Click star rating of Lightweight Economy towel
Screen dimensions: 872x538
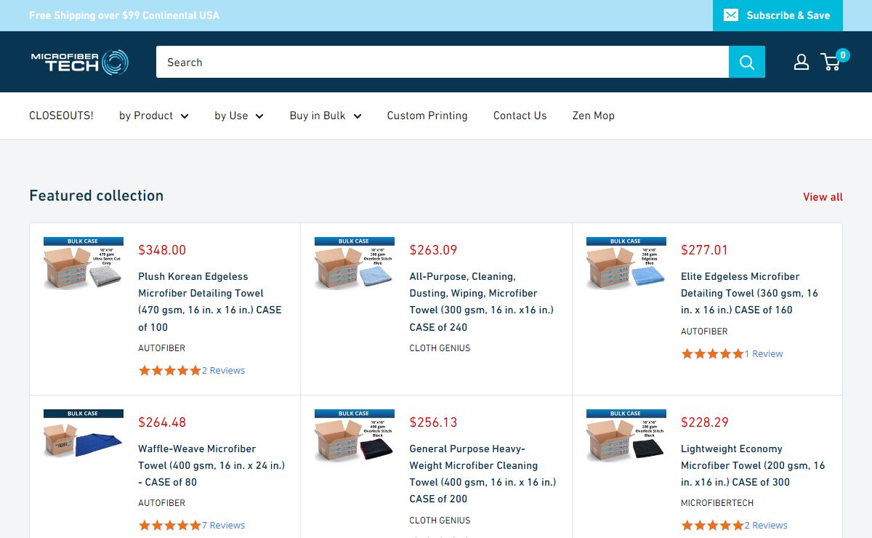click(712, 526)
